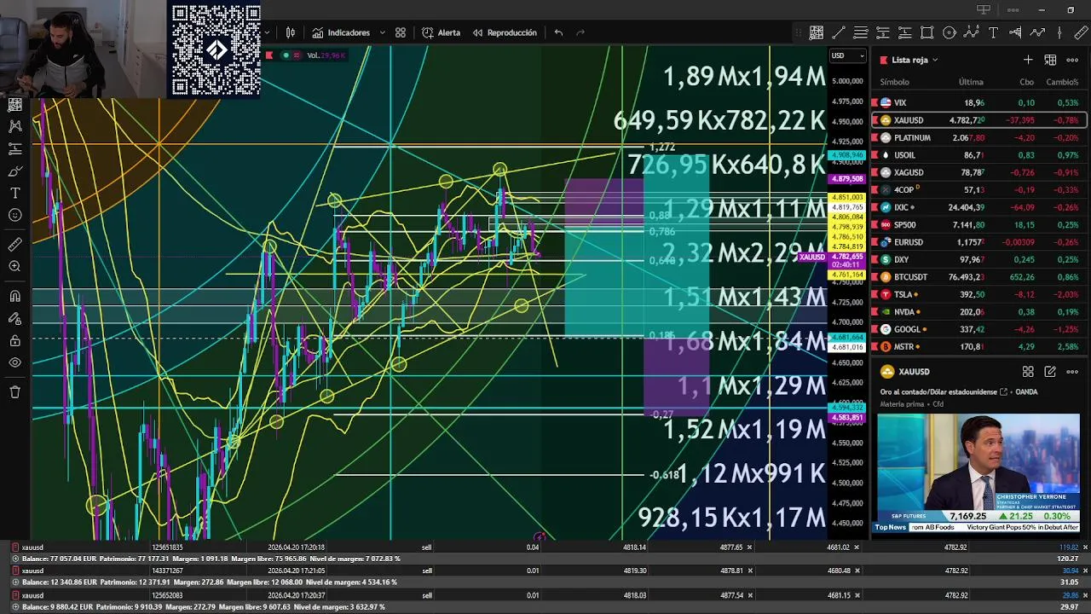1091x614 pixels.
Task: Open XAUUSD details three-dots menu
Action: (x=1072, y=372)
